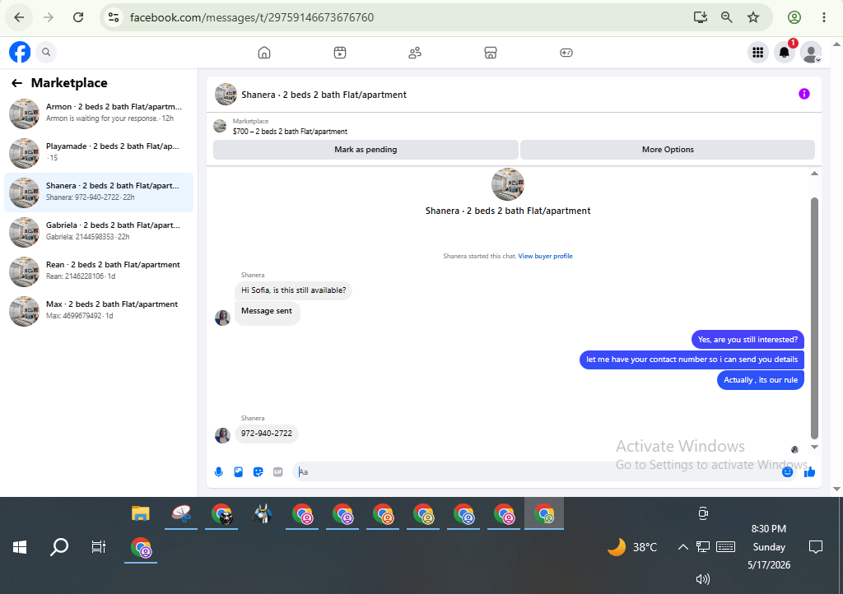The height and width of the screenshot is (594, 843).
Task: Open the Gaming controller icon
Action: tap(566, 53)
